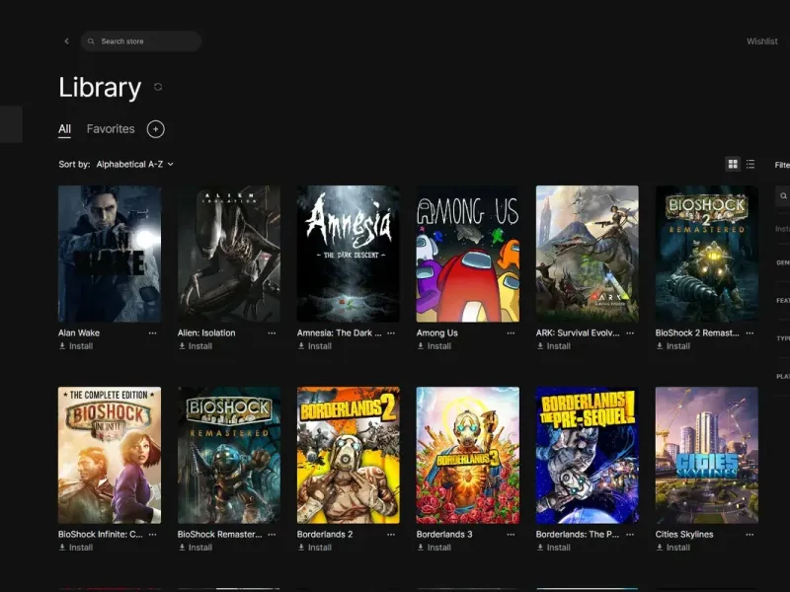This screenshot has width=790, height=592.
Task: Open options menu for Amnesia: The Dark Descent
Action: [391, 333]
